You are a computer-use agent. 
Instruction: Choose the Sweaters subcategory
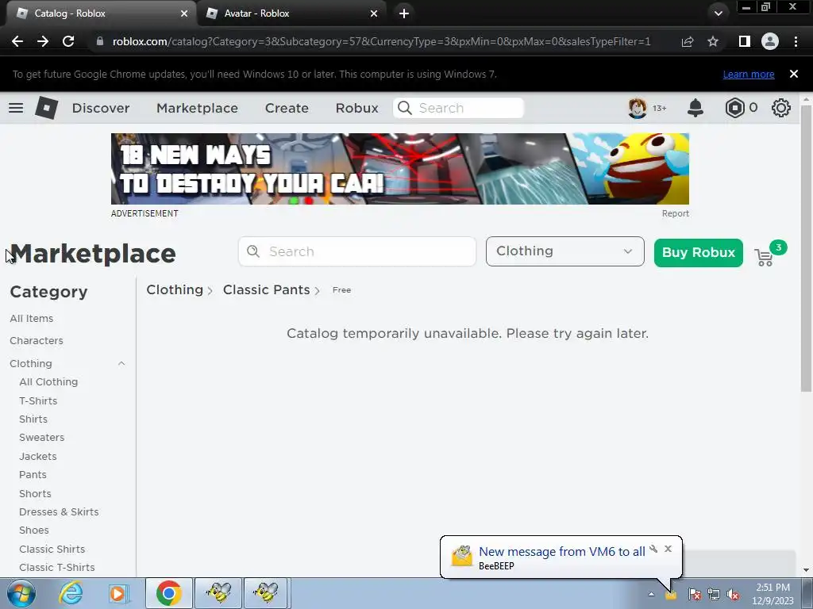[x=41, y=438]
